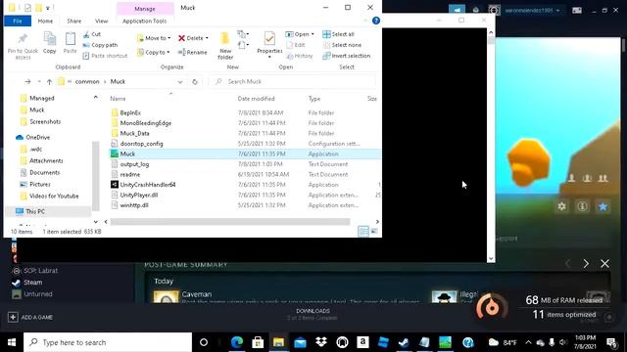
Task: Switch to the Share ribbon tab
Action: (74, 21)
